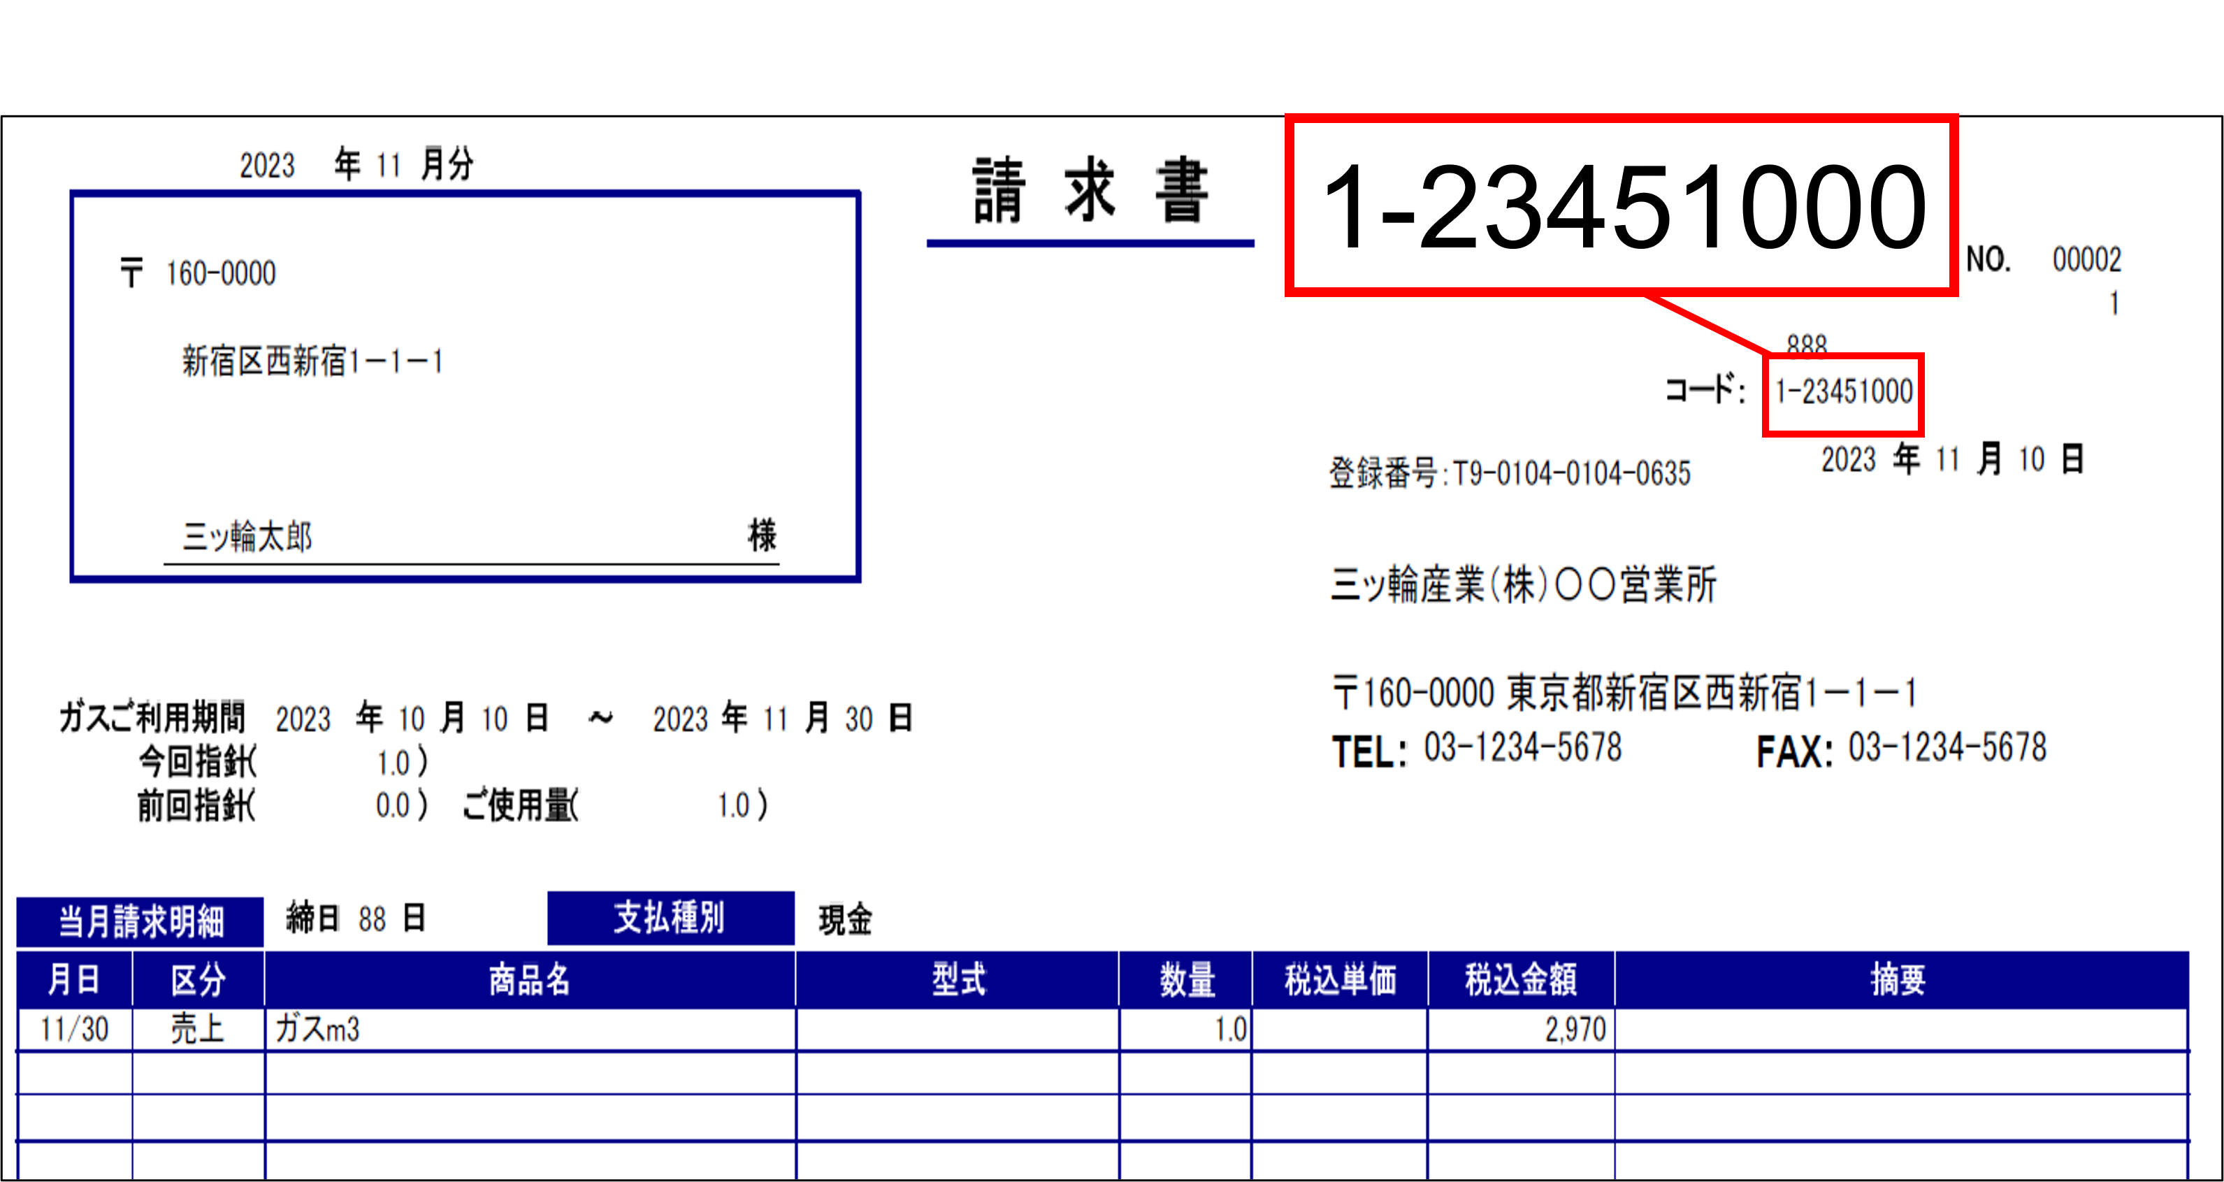The height and width of the screenshot is (1182, 2224).
Task: Click the 当月請求明細 blue label
Action: (140, 921)
